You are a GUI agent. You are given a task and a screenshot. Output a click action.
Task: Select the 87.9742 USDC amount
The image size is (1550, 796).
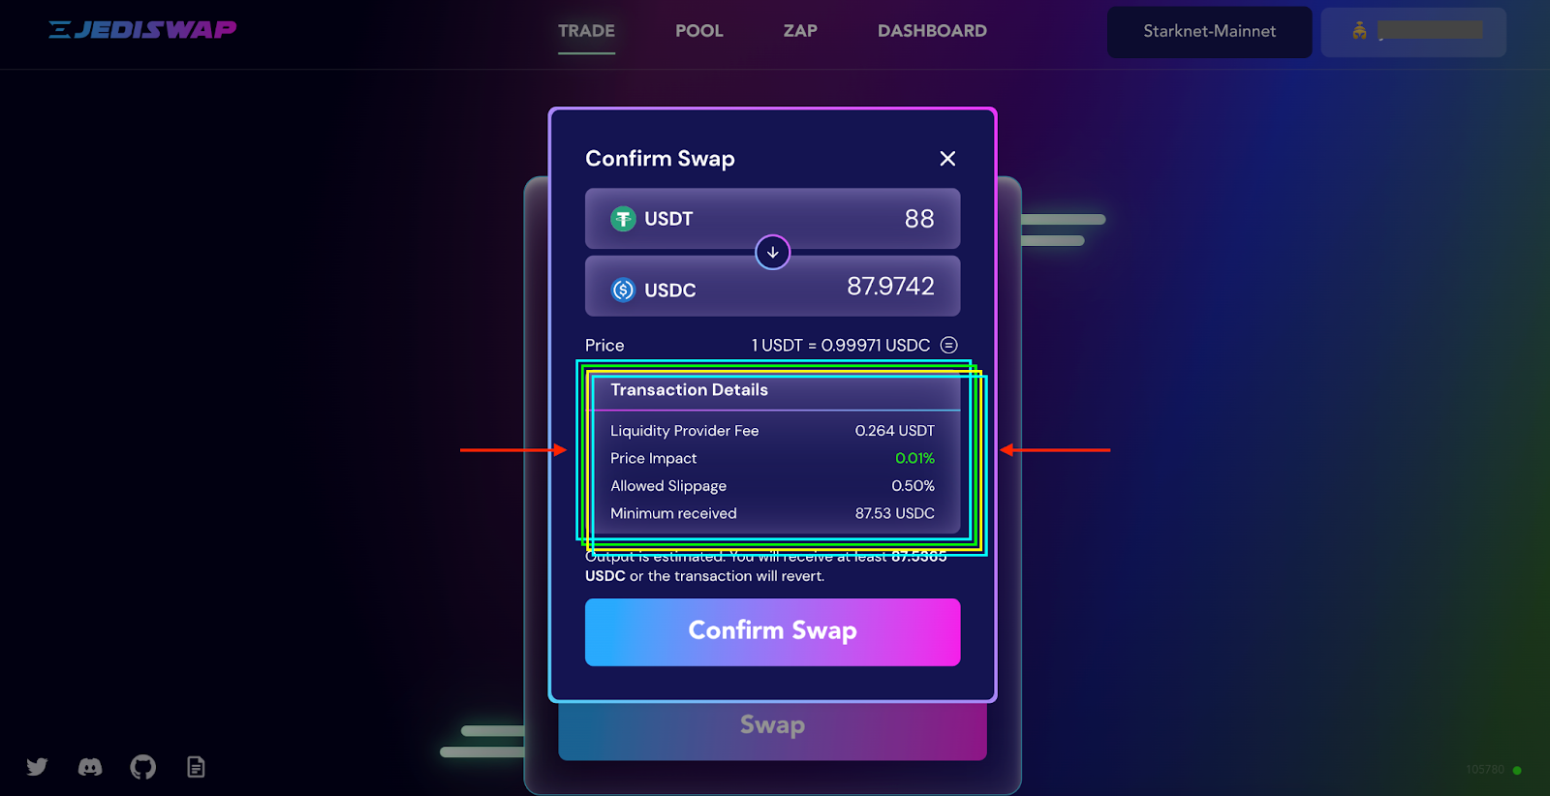tap(890, 287)
